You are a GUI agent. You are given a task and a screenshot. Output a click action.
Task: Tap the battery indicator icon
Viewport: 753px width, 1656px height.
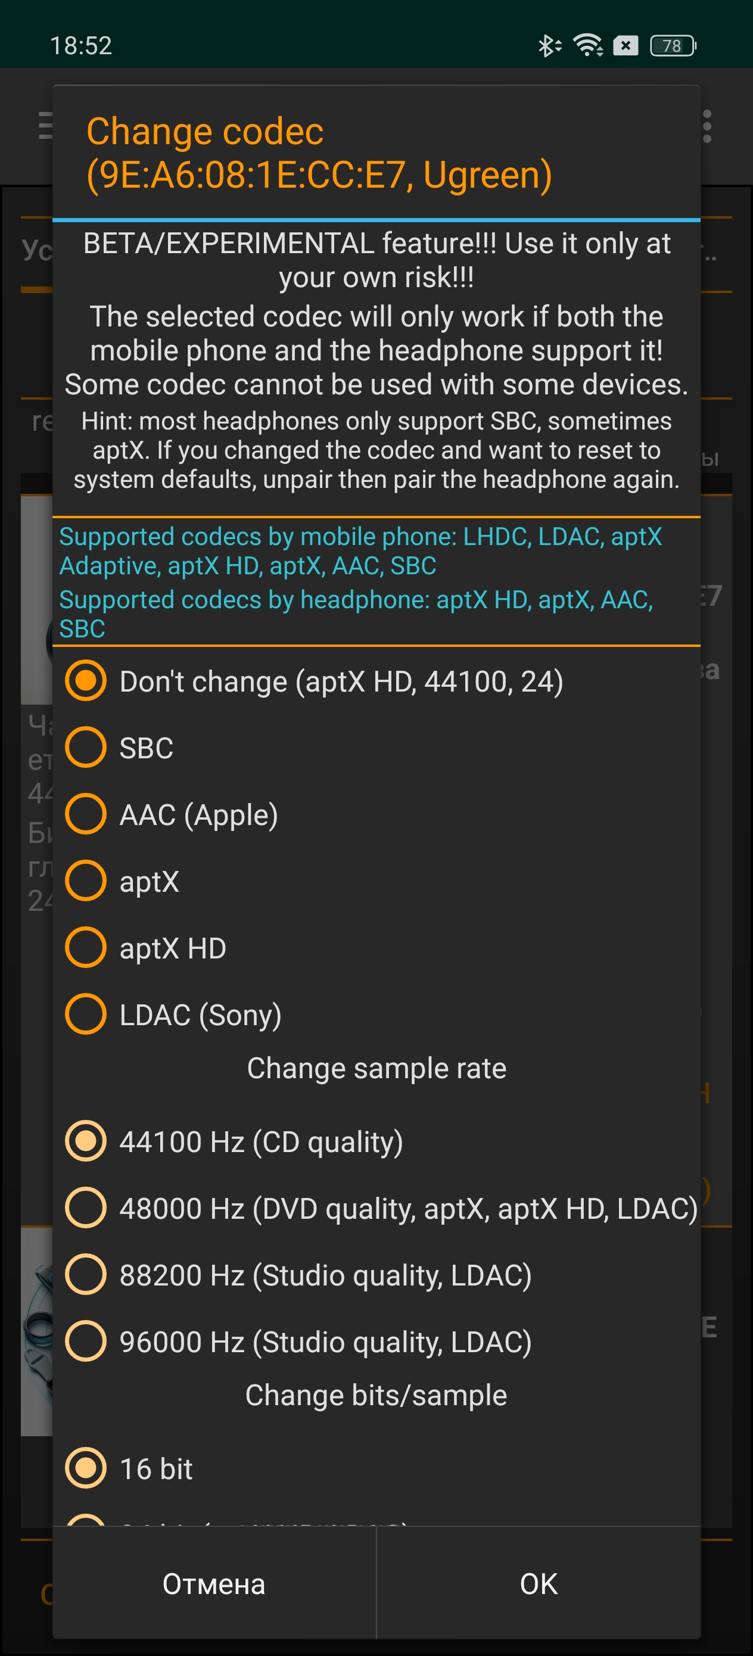[673, 46]
